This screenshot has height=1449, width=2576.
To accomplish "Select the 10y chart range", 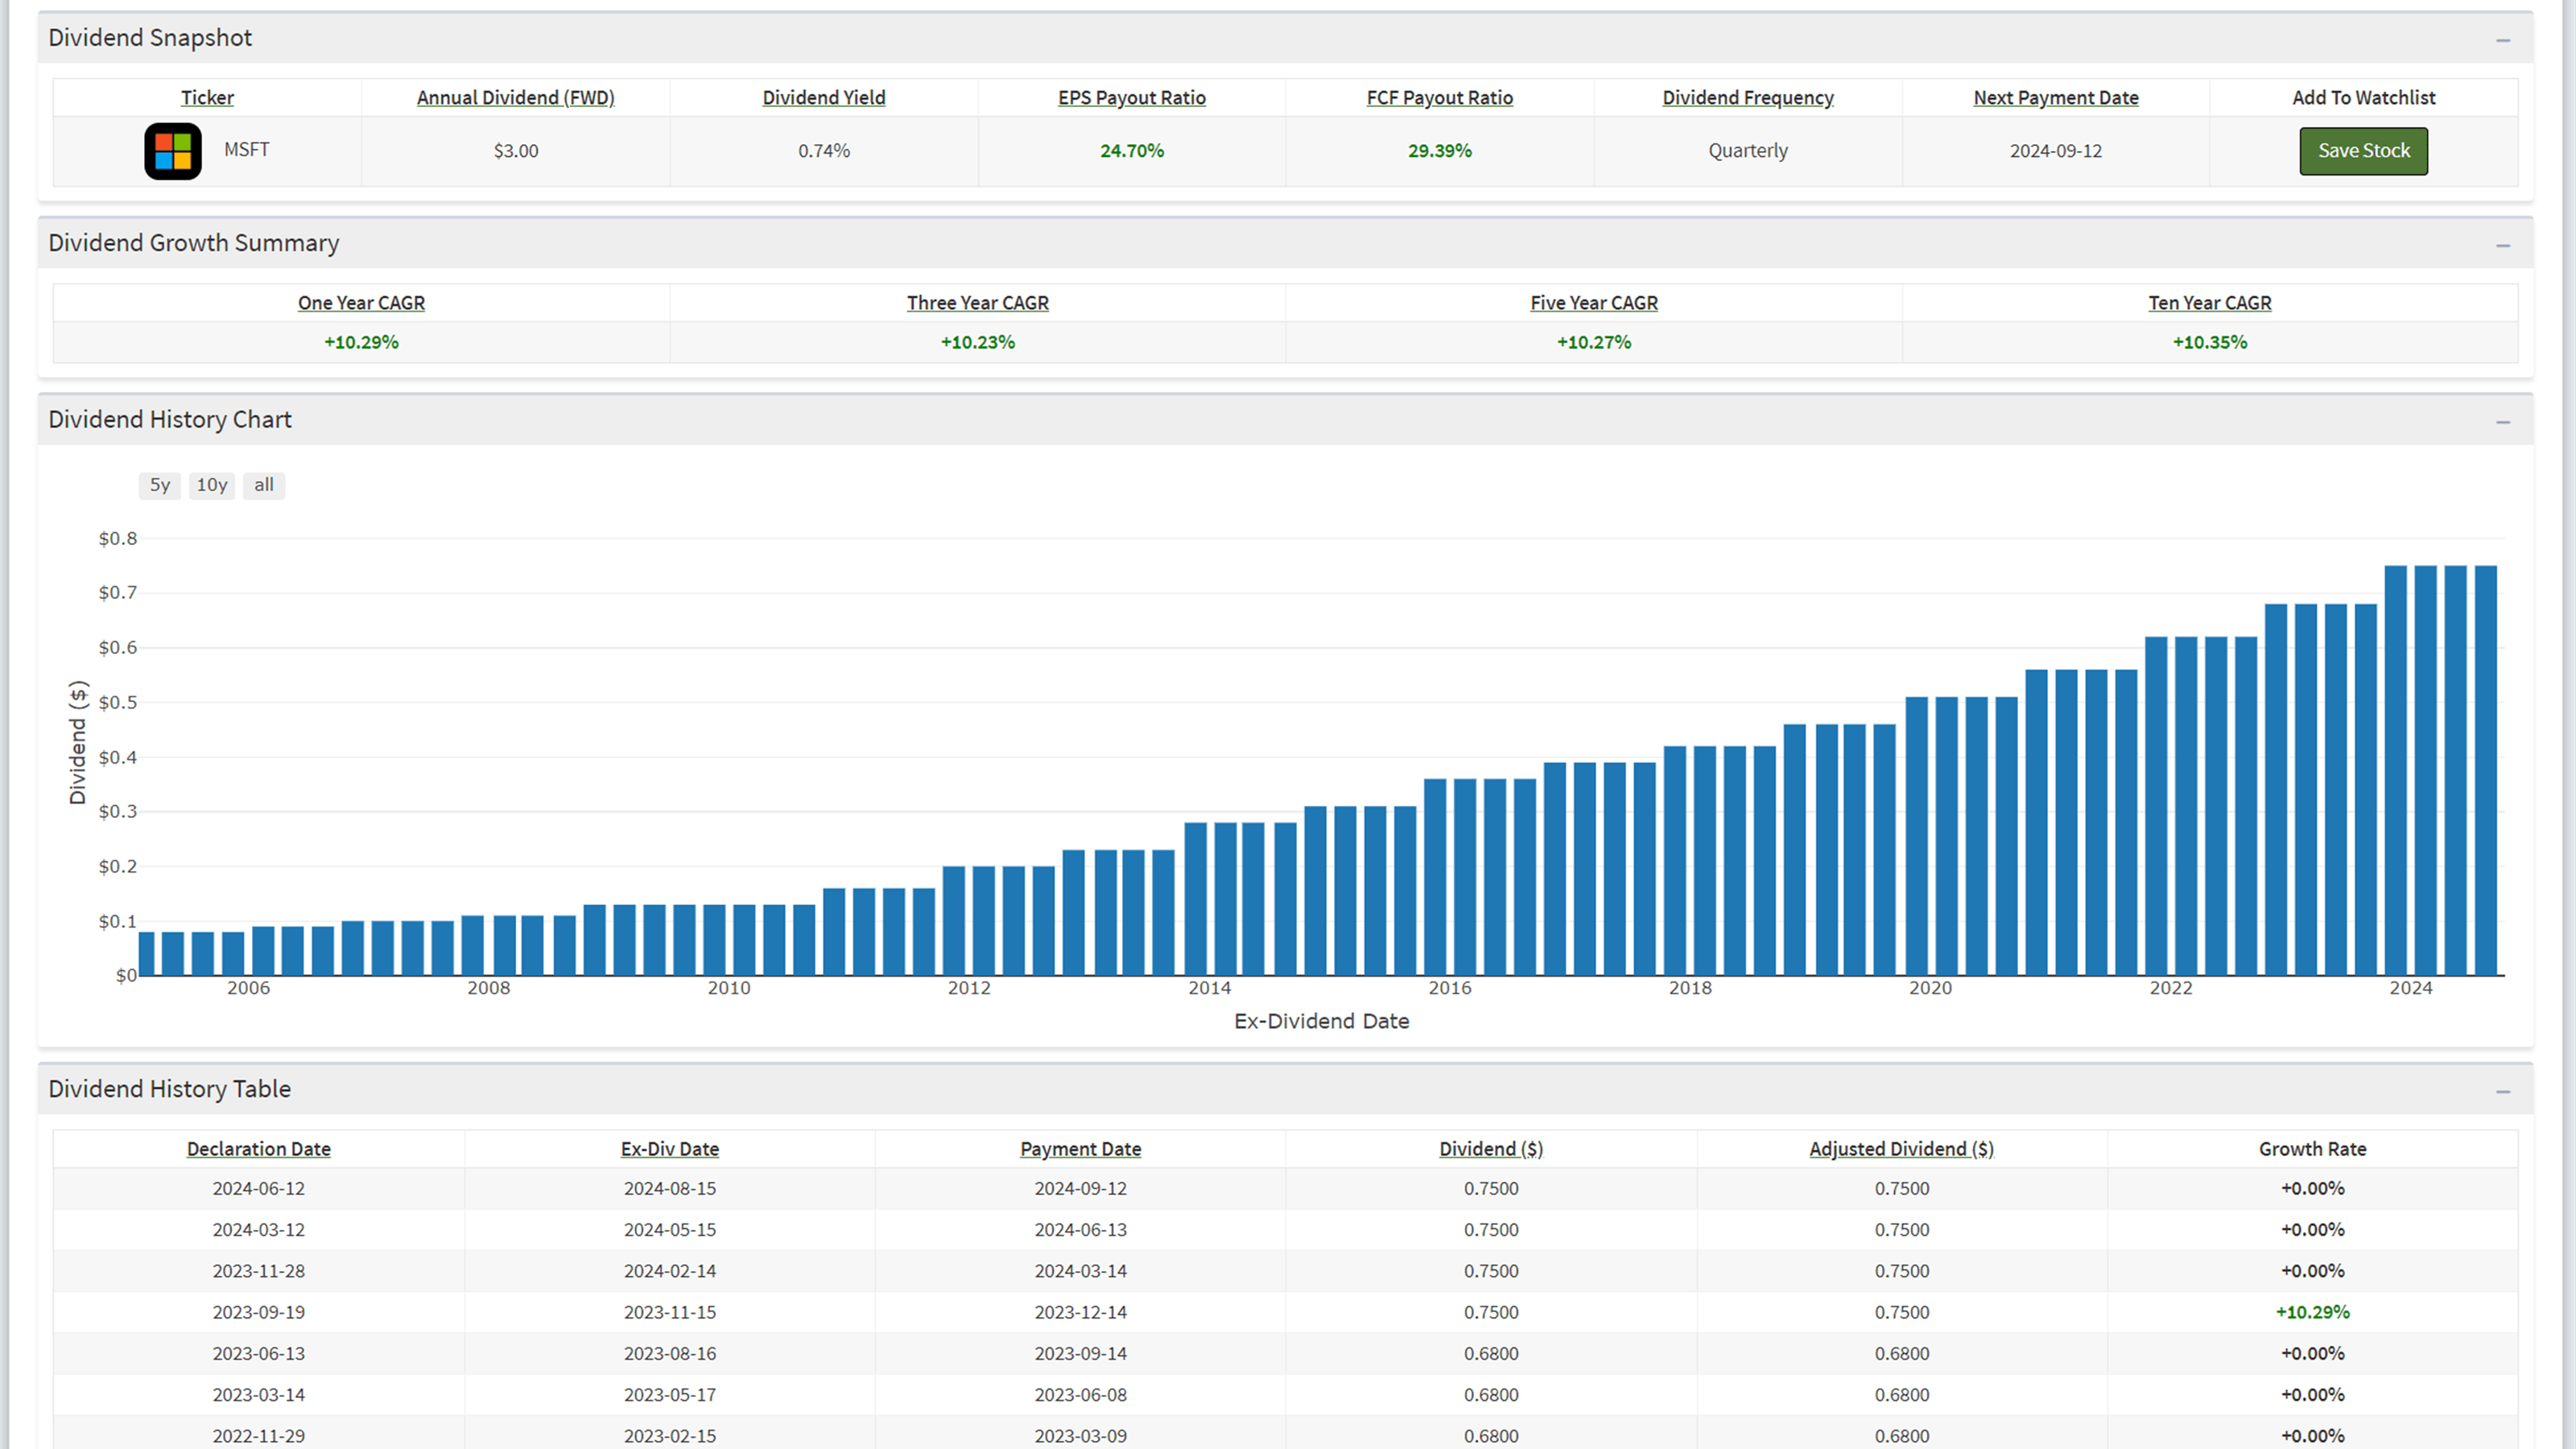I will [x=211, y=485].
